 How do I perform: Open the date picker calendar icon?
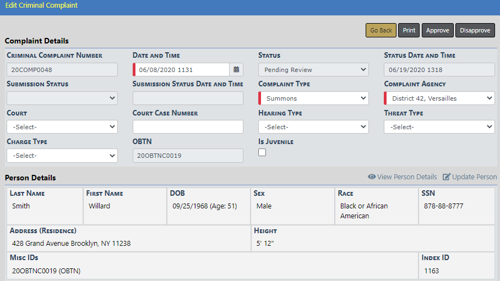[236, 70]
